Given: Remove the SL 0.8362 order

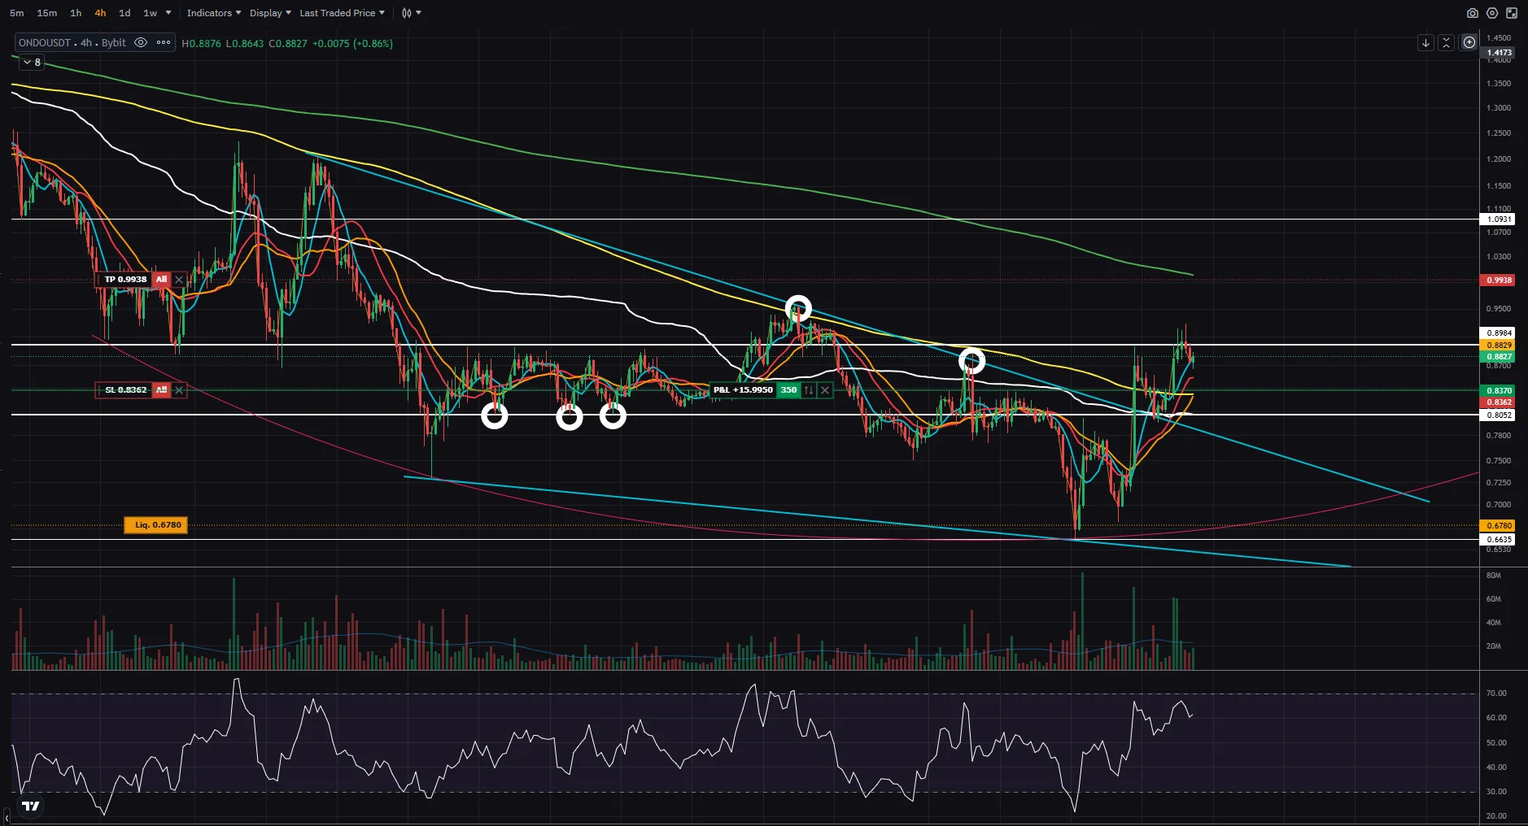Looking at the screenshot, I should [x=179, y=390].
